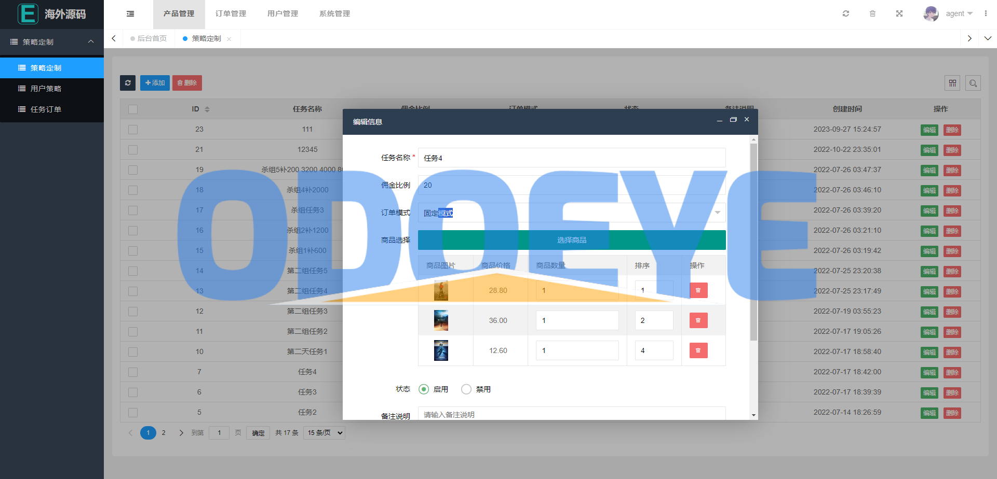
Task: Delete the 36.00 product row
Action: pos(698,320)
